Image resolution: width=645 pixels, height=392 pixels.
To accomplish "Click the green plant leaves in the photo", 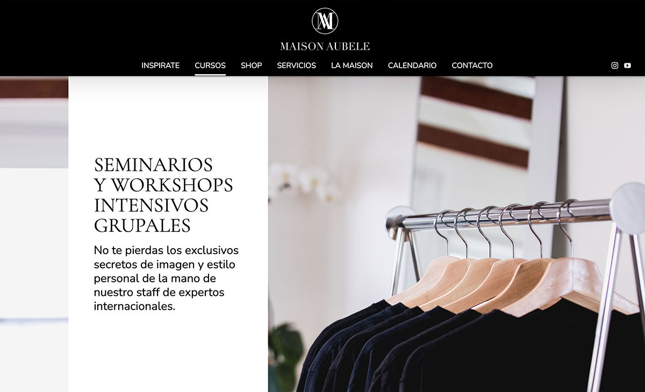I will pos(285,357).
